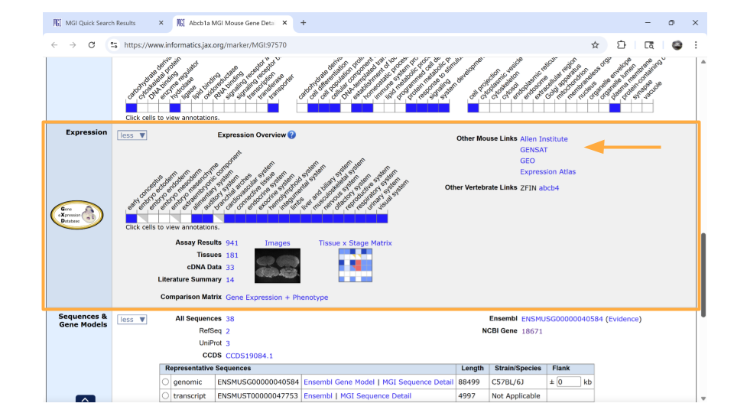734x413 pixels.
Task: Open the search-with-lens icon in toolbar
Action: pyautogui.click(x=649, y=45)
